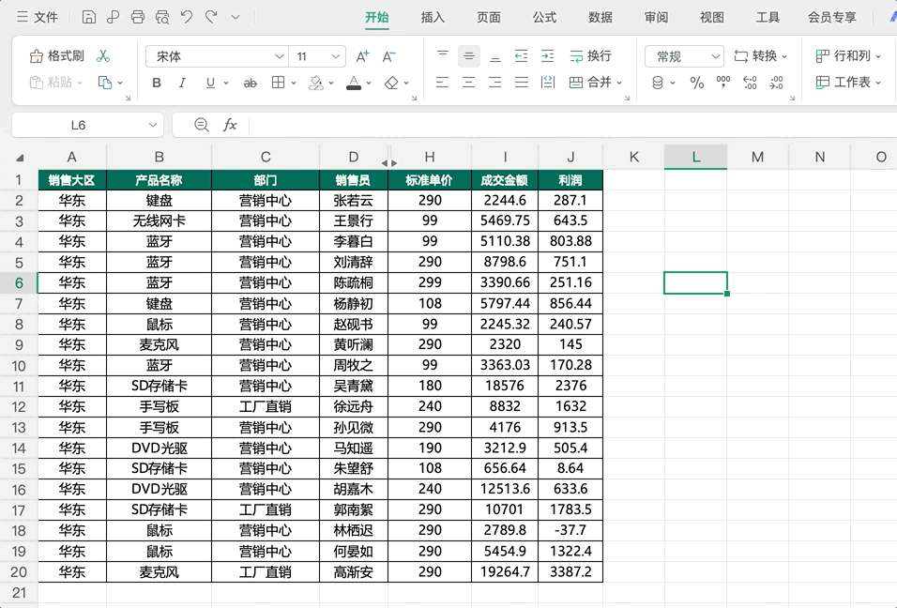Screen dimensions: 897x608
Task: Click Decrease Decimal icon
Action: (776, 83)
